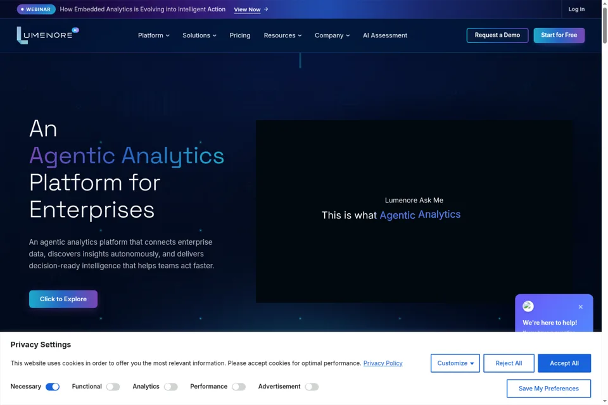Open the Privacy Policy link
This screenshot has height=405, width=608.
tap(383, 363)
